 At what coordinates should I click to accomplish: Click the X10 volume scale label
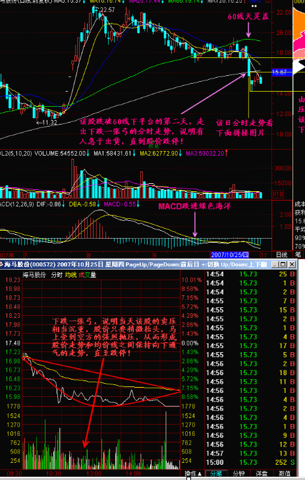(277, 194)
